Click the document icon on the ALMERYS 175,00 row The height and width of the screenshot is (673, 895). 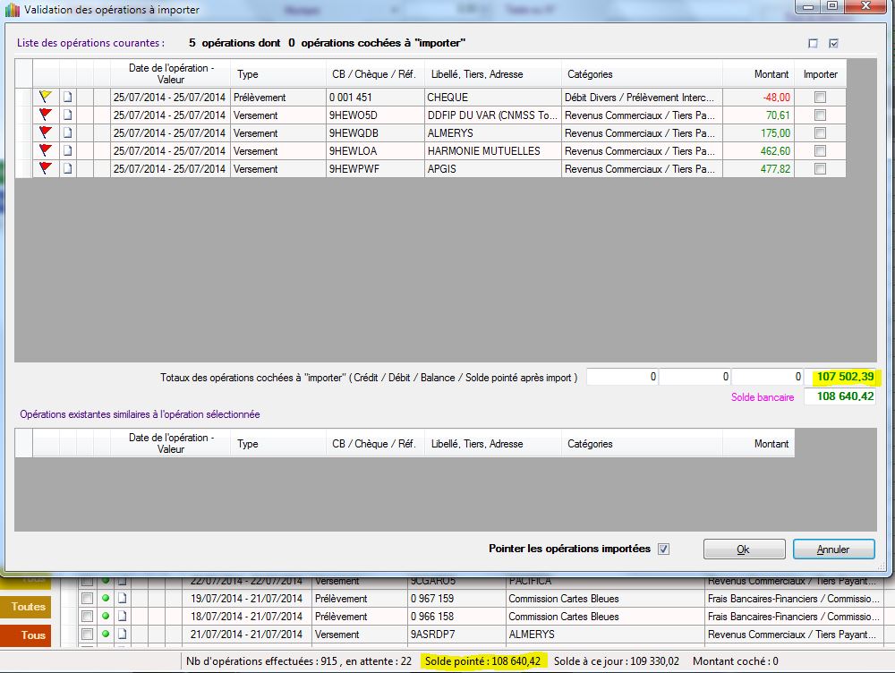tap(67, 132)
